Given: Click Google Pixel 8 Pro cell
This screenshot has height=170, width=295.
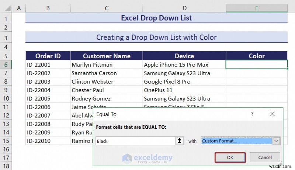Looking at the screenshot, I should click(x=184, y=81).
